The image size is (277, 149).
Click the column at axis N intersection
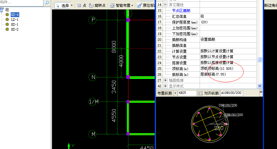pyautogui.click(x=128, y=77)
